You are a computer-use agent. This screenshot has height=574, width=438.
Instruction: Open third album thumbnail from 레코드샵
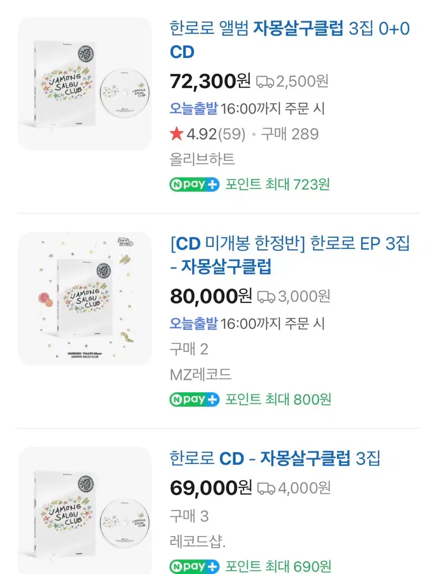tap(85, 510)
